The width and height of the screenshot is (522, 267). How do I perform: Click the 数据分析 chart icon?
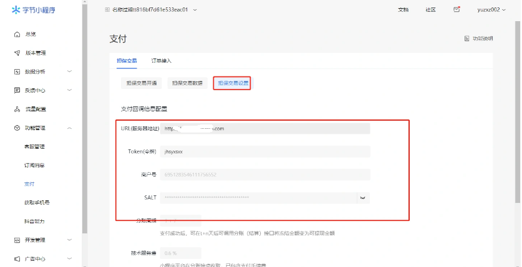click(17, 72)
